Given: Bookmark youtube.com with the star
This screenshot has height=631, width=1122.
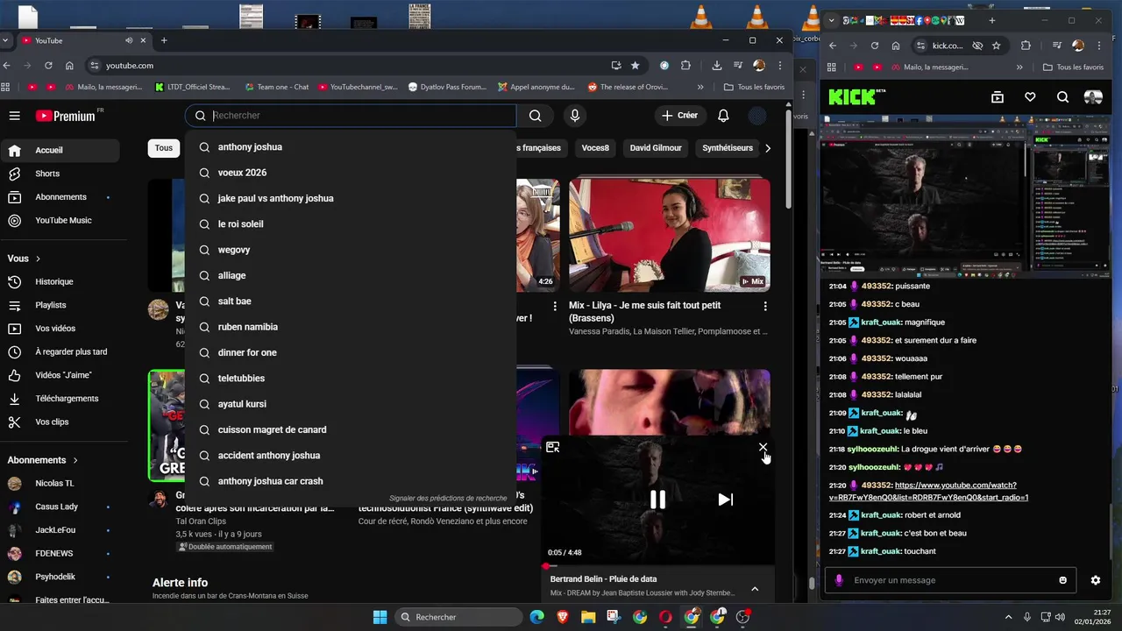Looking at the screenshot, I should (x=636, y=66).
